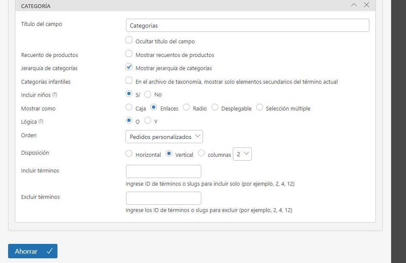Collapse the CATEGORÍA panel with chevron
This screenshot has height=263, width=406.
pyautogui.click(x=354, y=5)
